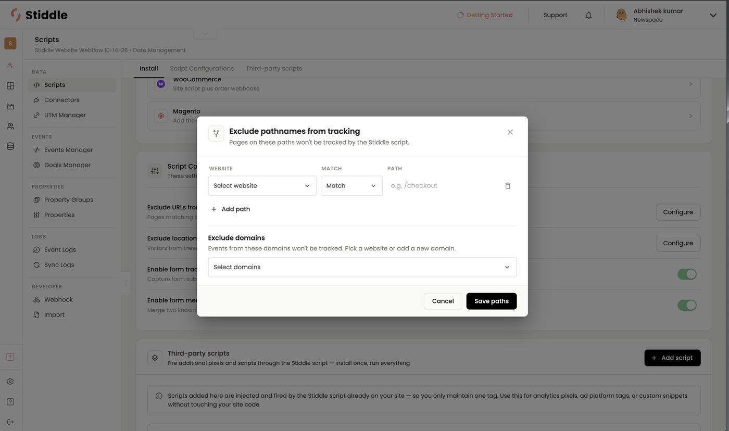Click the logout icon in left rail
Viewport: 729px width, 431px height.
(10, 422)
